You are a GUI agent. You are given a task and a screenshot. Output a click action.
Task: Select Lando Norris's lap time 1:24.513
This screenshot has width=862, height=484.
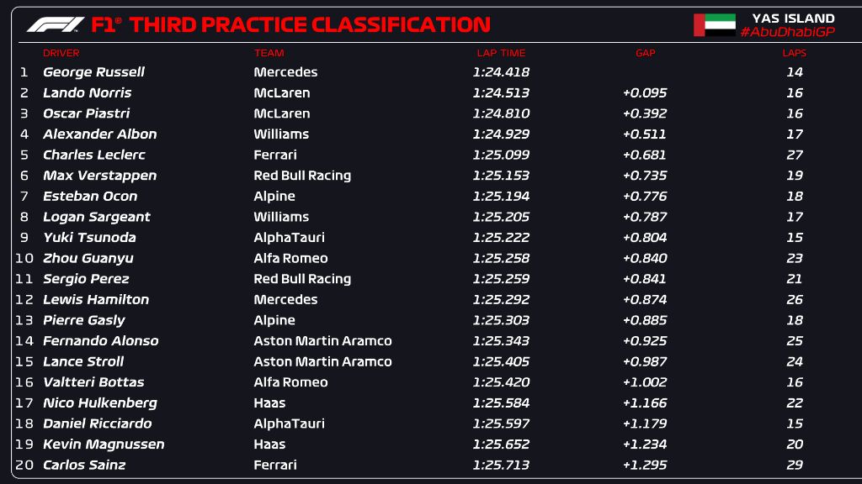501,92
